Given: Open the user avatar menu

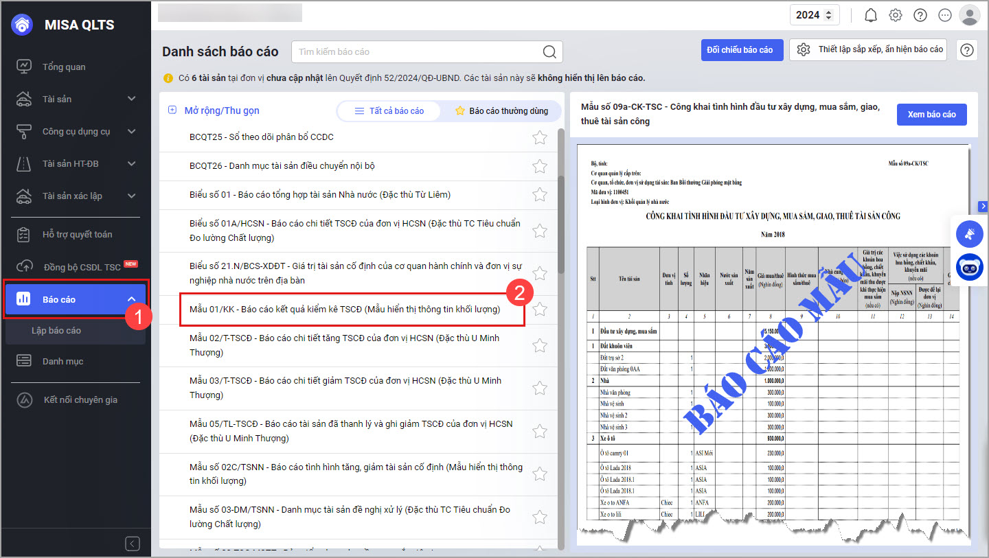Looking at the screenshot, I should [x=969, y=15].
